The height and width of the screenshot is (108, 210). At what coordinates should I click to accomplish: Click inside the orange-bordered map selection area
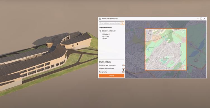[x=166, y=50]
